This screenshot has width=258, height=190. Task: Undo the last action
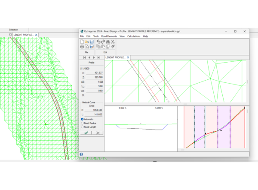(x=98, y=42)
